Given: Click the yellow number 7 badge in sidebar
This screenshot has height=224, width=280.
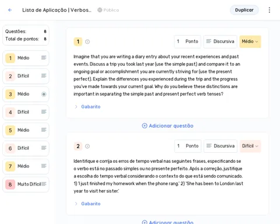Looking at the screenshot, I should coord(10,166).
